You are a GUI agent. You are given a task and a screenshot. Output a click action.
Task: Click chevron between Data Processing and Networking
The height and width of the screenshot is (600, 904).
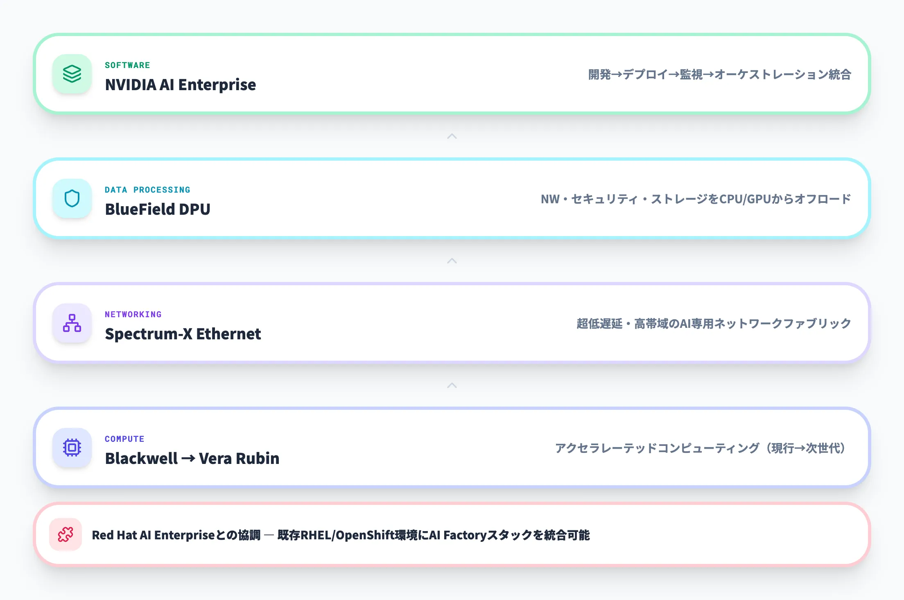[452, 261]
